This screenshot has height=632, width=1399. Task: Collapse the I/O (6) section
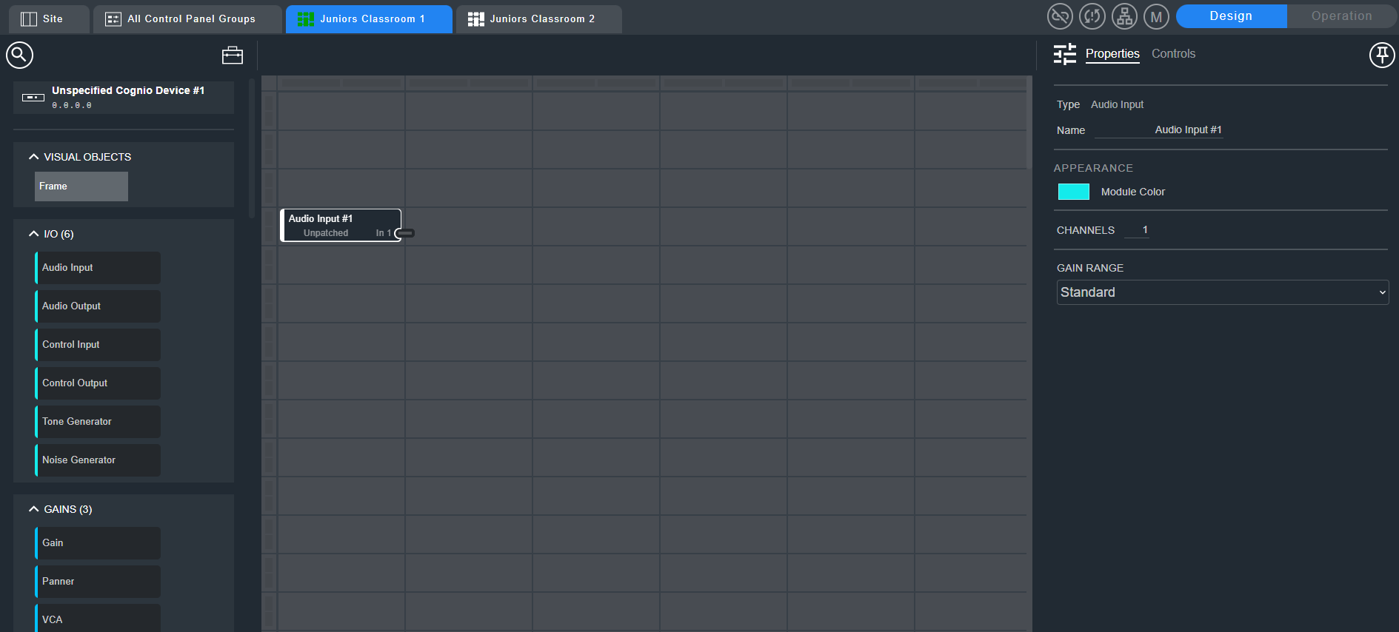tap(33, 234)
